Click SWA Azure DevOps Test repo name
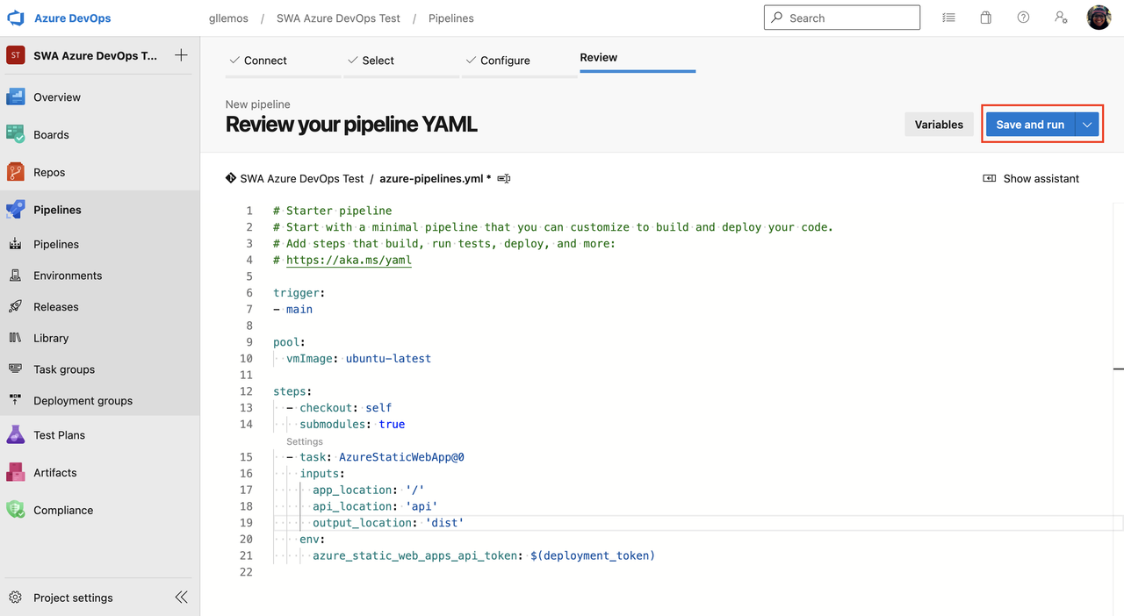This screenshot has height=616, width=1124. (302, 179)
